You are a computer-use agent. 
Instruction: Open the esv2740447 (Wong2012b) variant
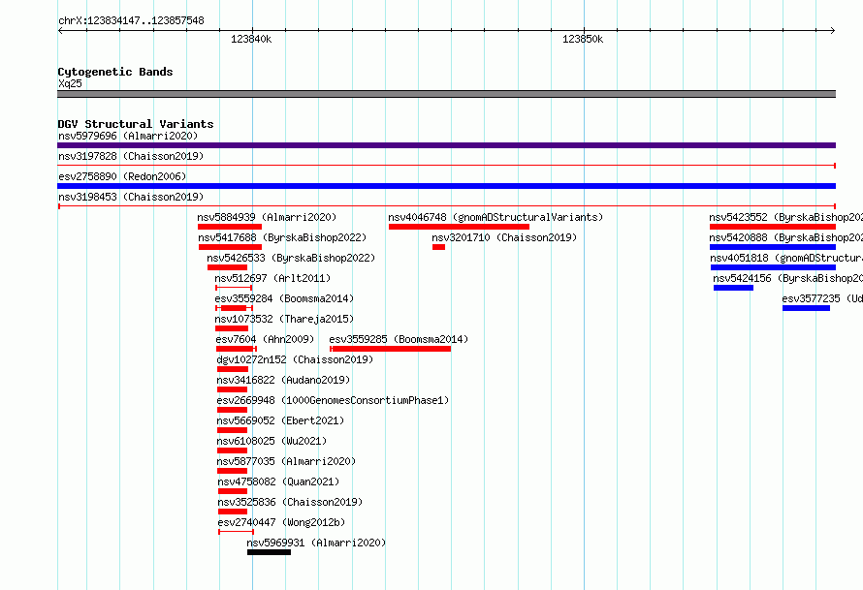point(281,522)
